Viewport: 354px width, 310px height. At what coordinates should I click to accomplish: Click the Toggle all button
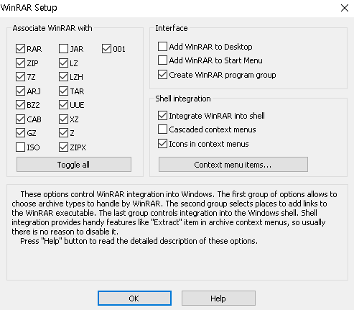[x=74, y=165]
